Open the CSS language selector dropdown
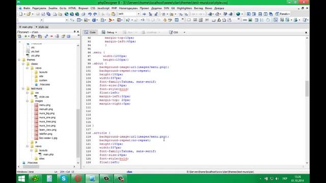The image size is (326, 183). tap(184, 33)
